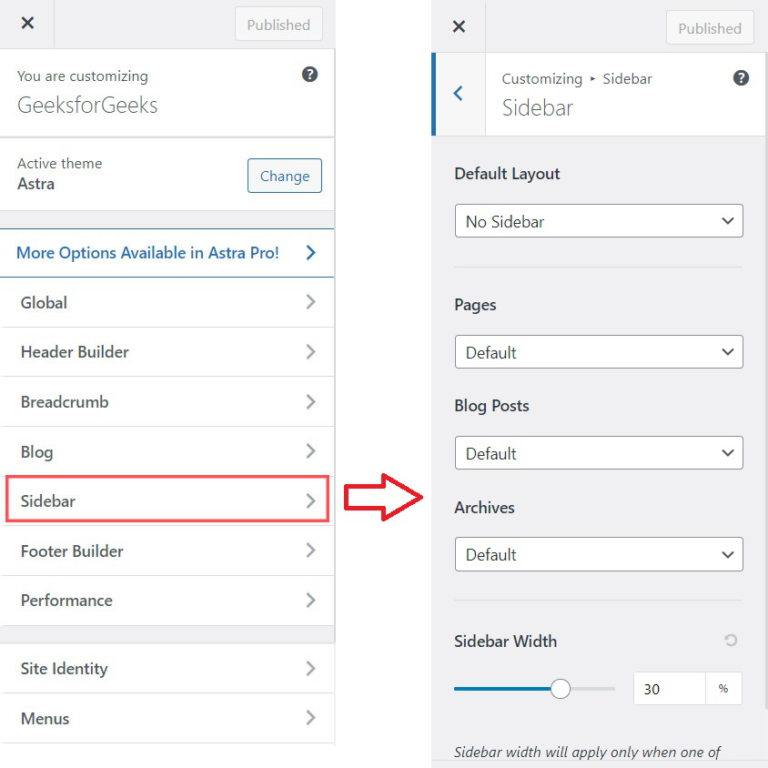Click the Change theme button
The width and height of the screenshot is (768, 768).
pyautogui.click(x=284, y=176)
